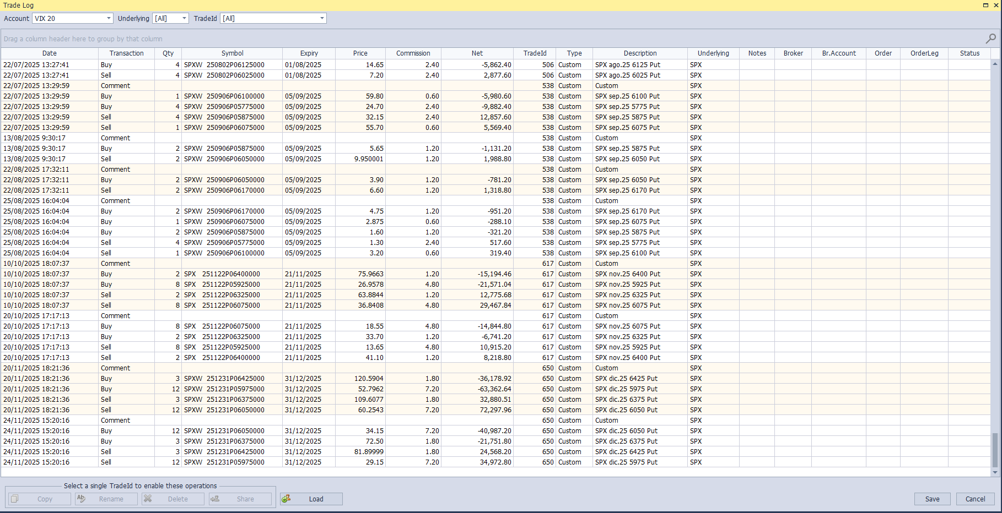Screen dimensions: 1002x513
Task: Click the Share icon
Action: pyautogui.click(x=216, y=499)
